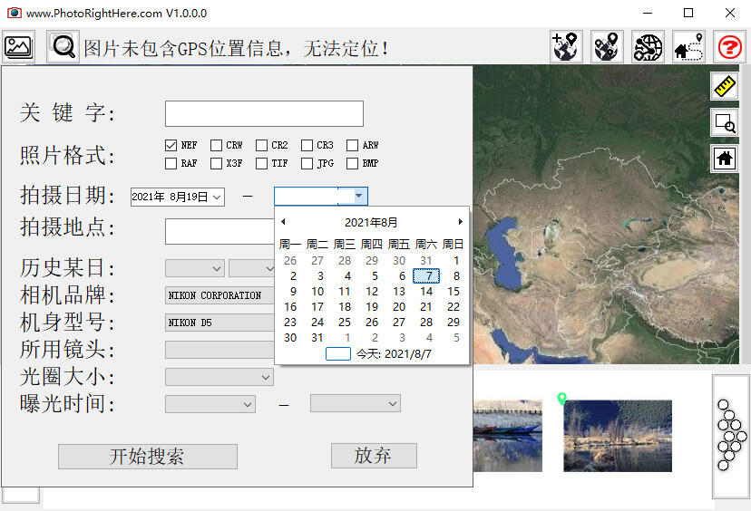Check the CR2 format checkbox
This screenshot has width=751, height=511.
coord(262,145)
